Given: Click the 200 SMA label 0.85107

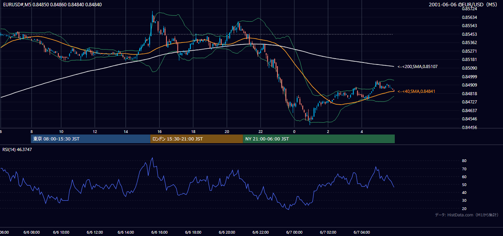Looking at the screenshot, I should tap(418, 67).
